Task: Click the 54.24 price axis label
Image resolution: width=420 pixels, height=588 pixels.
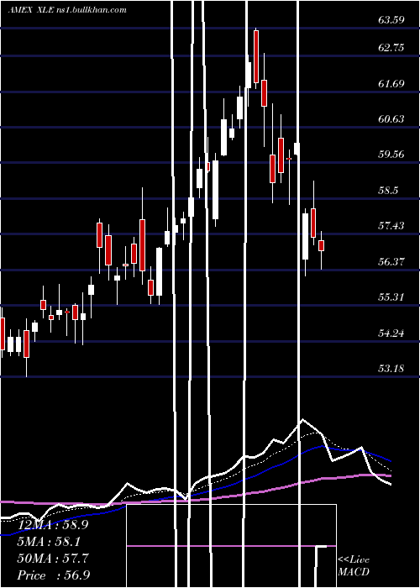Action: click(x=391, y=333)
